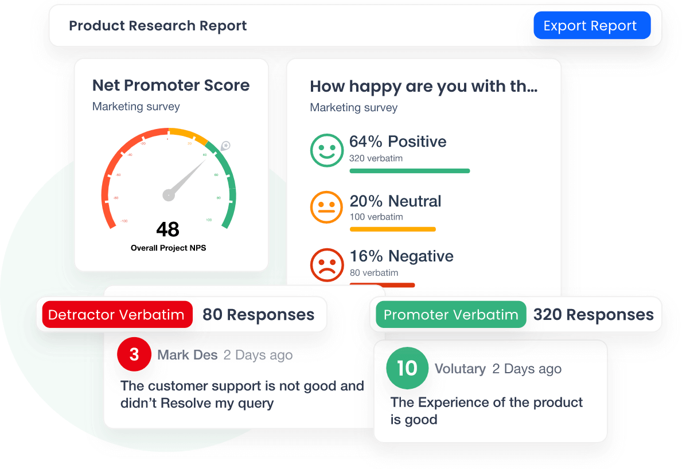The width and height of the screenshot is (686, 469).
Task: Click the green Positive progress bar
Action: point(410,171)
